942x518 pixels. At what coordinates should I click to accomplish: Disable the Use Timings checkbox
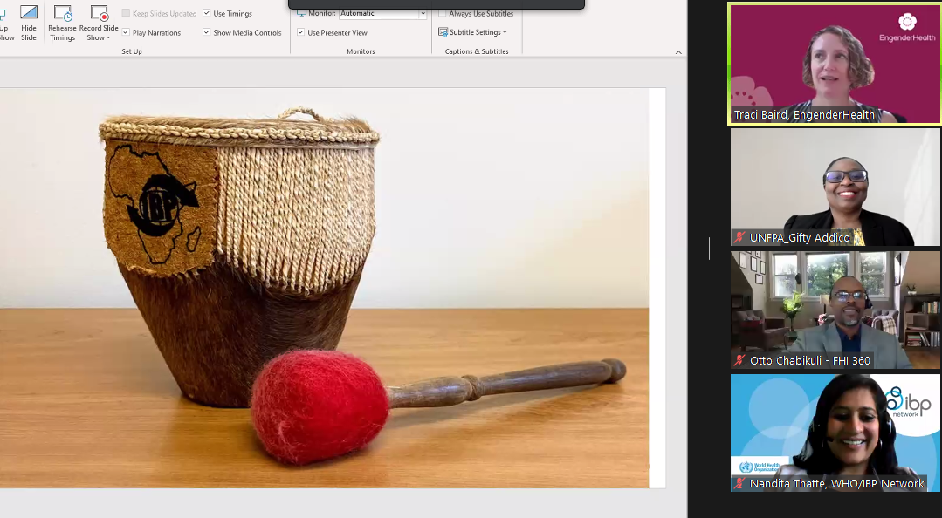pyautogui.click(x=207, y=13)
